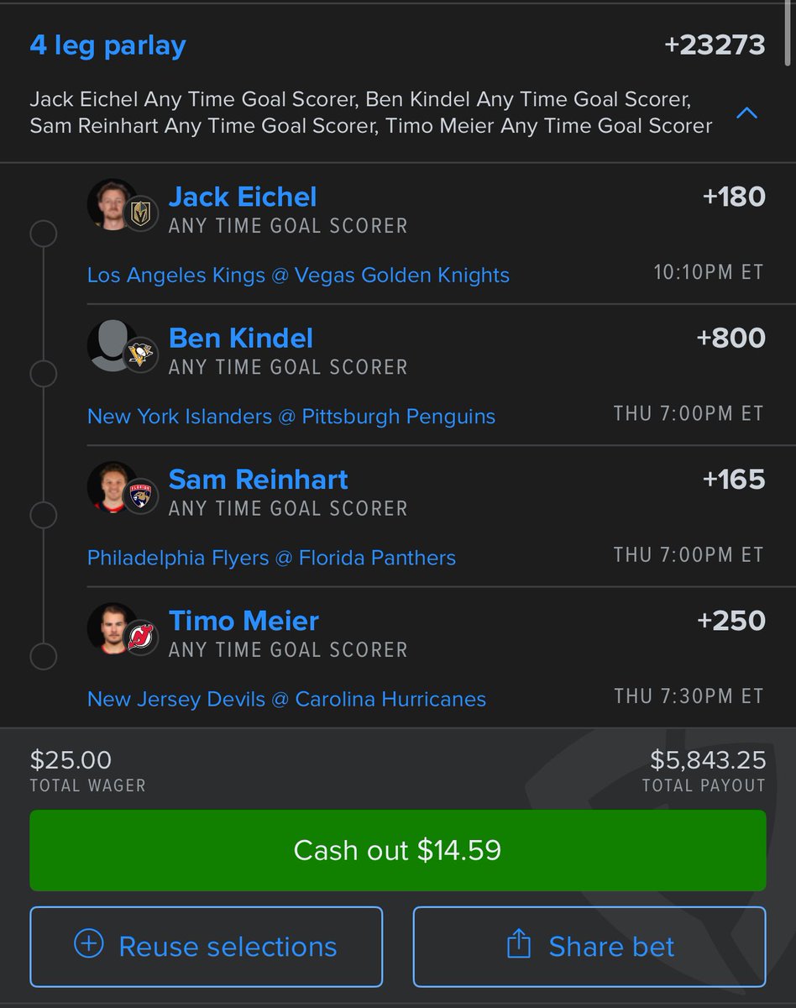
Task: Open Los Angeles Kings @ Vegas Golden Knights game
Action: pos(298,276)
